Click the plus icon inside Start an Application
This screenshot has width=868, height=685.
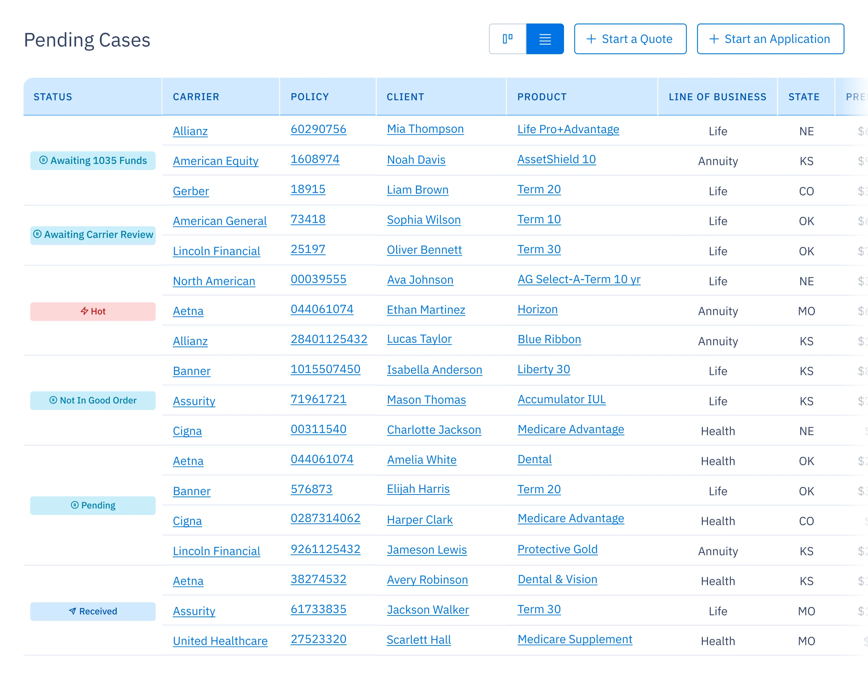[x=714, y=39]
